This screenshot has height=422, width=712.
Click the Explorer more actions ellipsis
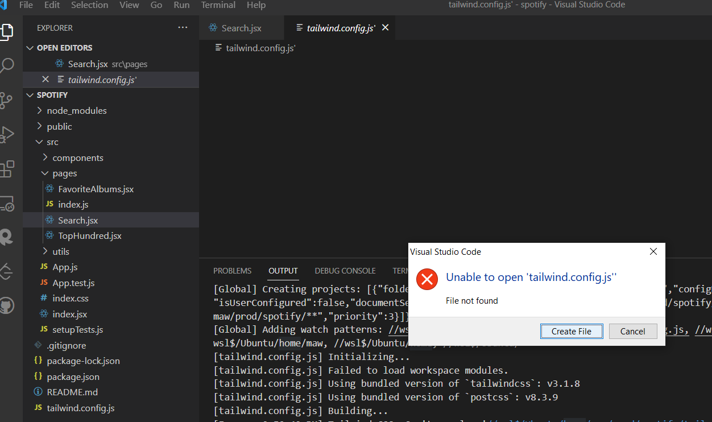183,27
